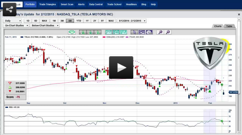Expand the Below-Chart Studies dropdown
This screenshot has width=242, height=135.
45,25
